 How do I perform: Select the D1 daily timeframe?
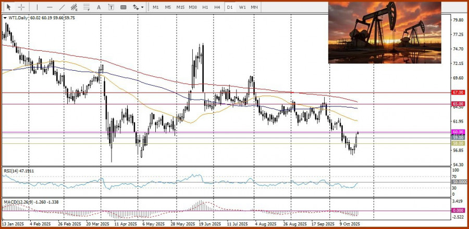click(230, 7)
